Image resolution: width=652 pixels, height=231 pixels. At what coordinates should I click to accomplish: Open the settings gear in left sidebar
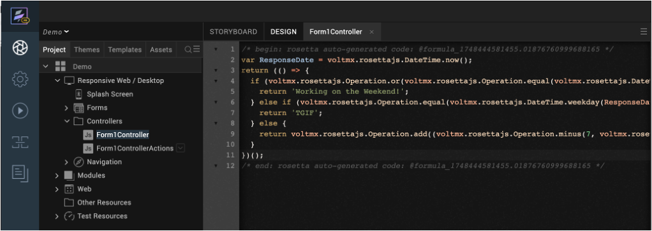pos(20,79)
